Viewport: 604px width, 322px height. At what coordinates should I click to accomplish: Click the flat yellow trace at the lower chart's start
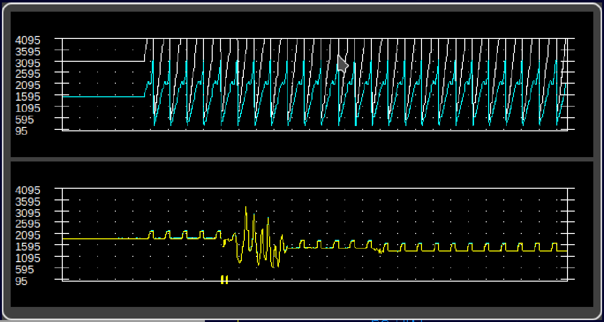coord(102,239)
